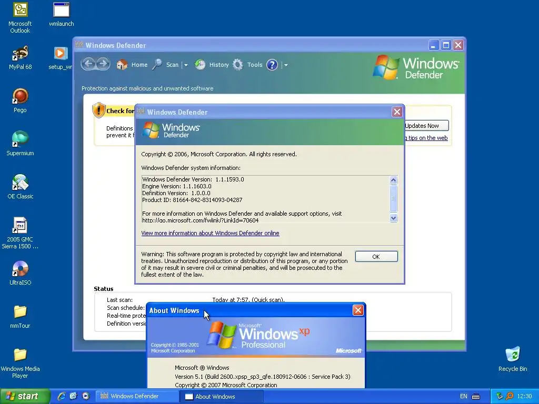Launch Internet Explorer from Quick Launch

pyautogui.click(x=62, y=396)
